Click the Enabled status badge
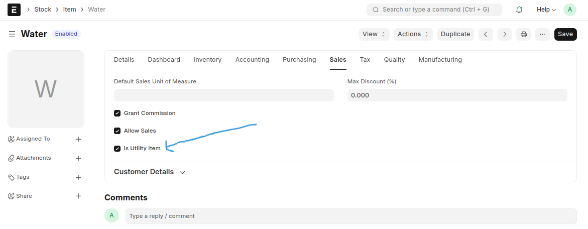 (x=66, y=34)
